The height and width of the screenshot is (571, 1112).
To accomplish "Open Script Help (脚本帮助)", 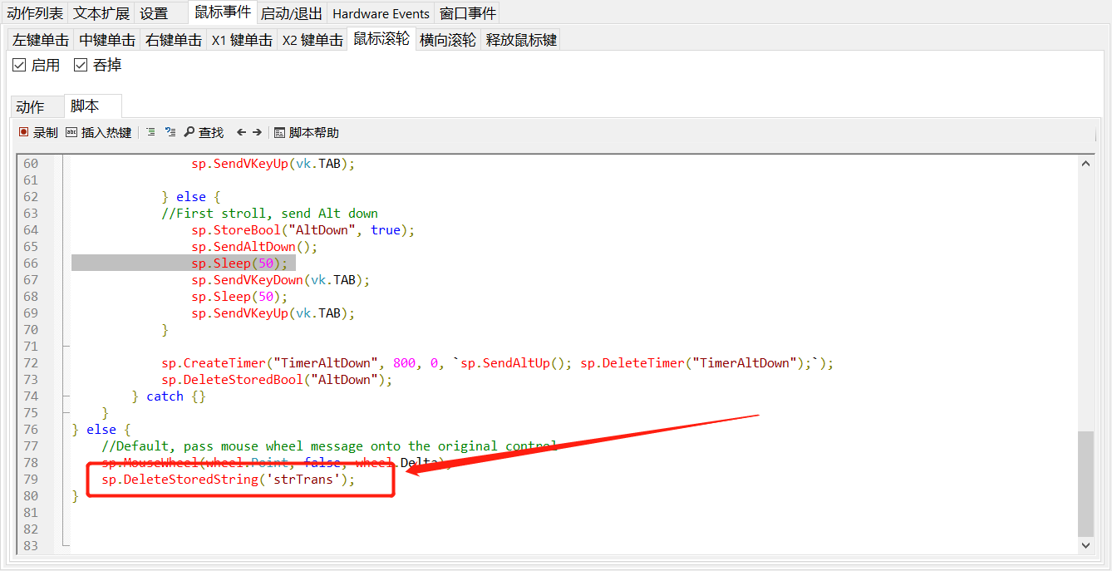I will [x=307, y=132].
